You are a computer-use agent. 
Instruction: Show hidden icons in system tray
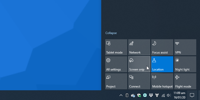(x=121, y=95)
